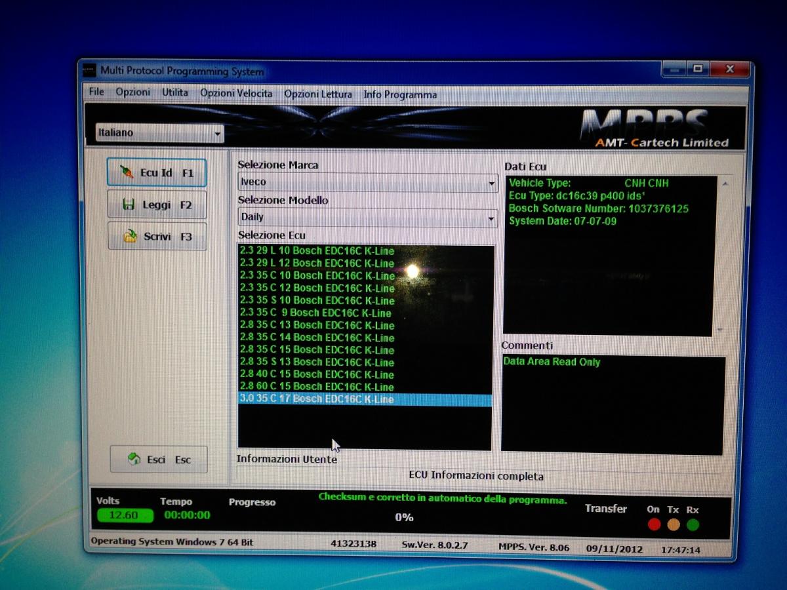This screenshot has width=787, height=590.
Task: Open the File menu
Action: click(x=96, y=92)
